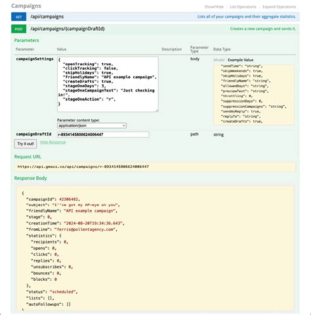Image resolution: width=311 pixels, height=315 pixels.
Task: Click the "friendlyName" line in response body
Action: (72, 211)
